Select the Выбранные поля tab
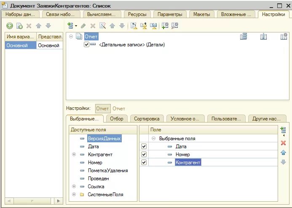The image size is (292, 208). [x=84, y=119]
